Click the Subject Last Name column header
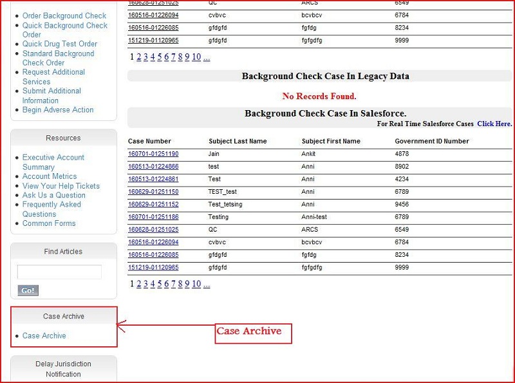 [x=238, y=141]
